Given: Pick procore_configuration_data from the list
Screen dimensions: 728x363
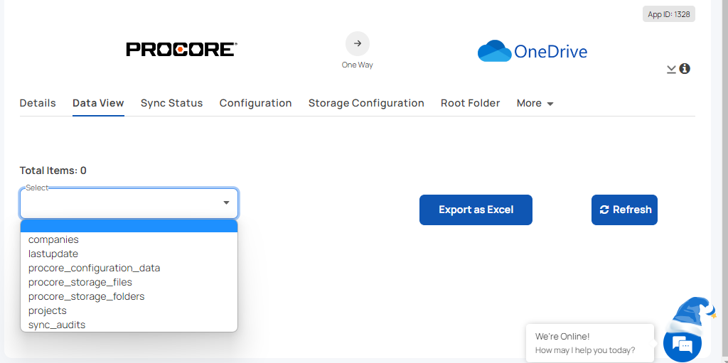Looking at the screenshot, I should click(x=94, y=268).
